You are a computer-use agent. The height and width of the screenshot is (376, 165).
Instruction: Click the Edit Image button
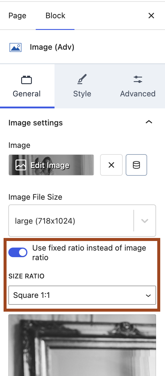tap(51, 165)
